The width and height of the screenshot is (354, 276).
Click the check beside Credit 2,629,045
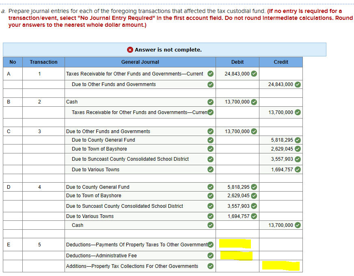tap(298, 149)
